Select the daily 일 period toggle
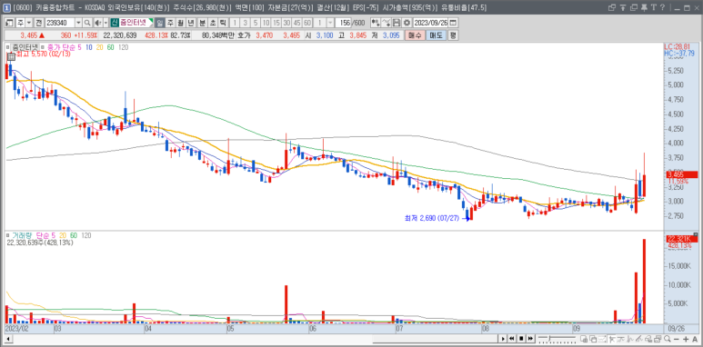This screenshot has width=703, height=347. tap(160, 23)
